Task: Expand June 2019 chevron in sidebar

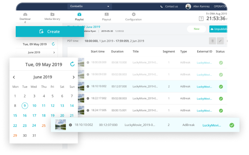Action: [x=54, y=52]
